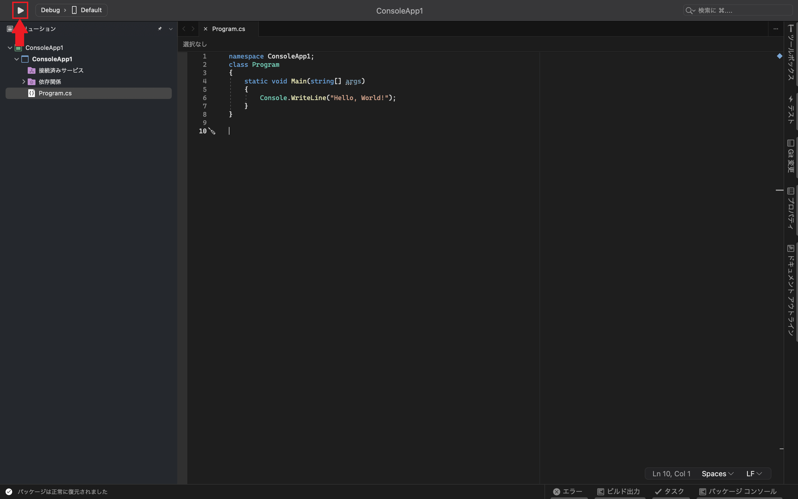
Task: Click the screwdriver quick-fix icon on line 10
Action: (212, 131)
